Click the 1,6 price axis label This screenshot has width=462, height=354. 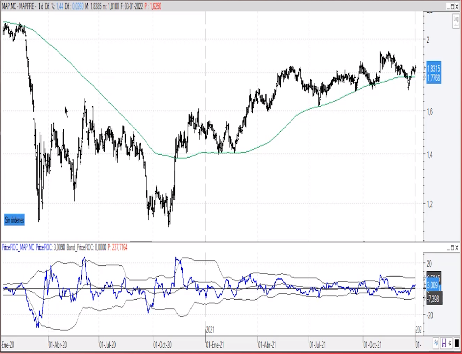[430, 112]
